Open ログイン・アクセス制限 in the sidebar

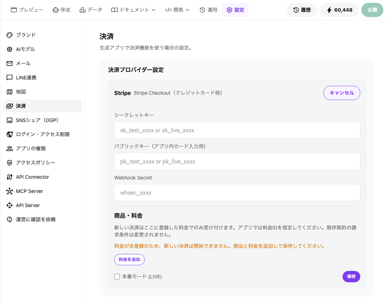point(43,134)
